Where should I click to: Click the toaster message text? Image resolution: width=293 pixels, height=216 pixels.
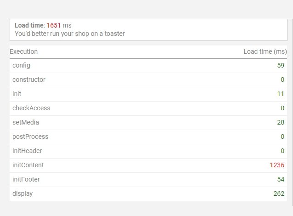click(70, 34)
